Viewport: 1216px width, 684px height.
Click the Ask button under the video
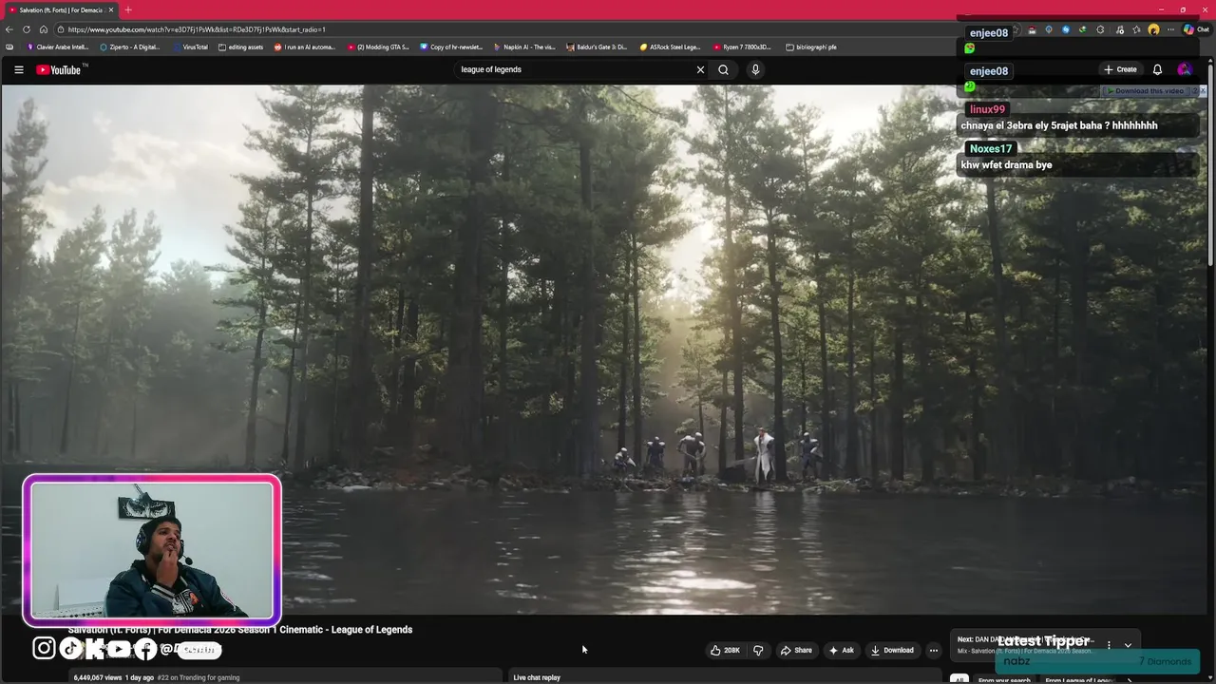coord(842,651)
